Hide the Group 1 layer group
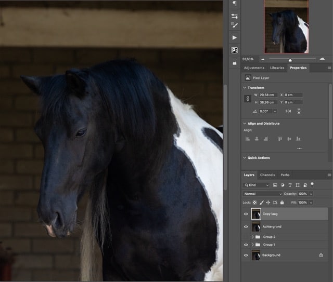The image size is (333, 282). (246, 245)
